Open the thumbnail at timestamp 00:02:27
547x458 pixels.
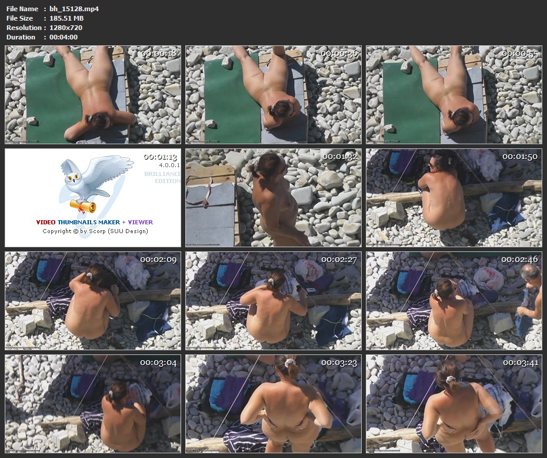click(273, 300)
